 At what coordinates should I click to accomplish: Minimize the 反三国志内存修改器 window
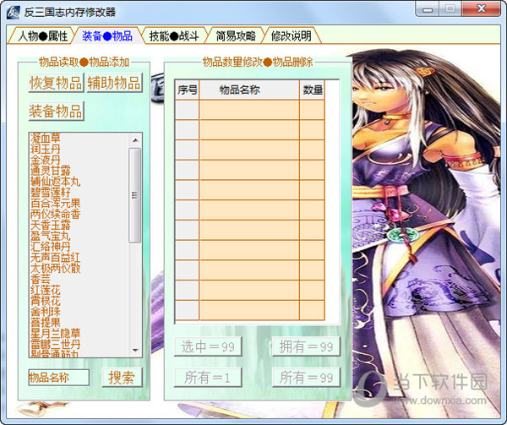click(x=427, y=9)
